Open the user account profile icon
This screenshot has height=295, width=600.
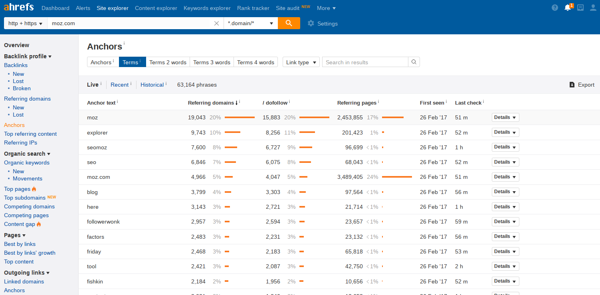click(593, 8)
